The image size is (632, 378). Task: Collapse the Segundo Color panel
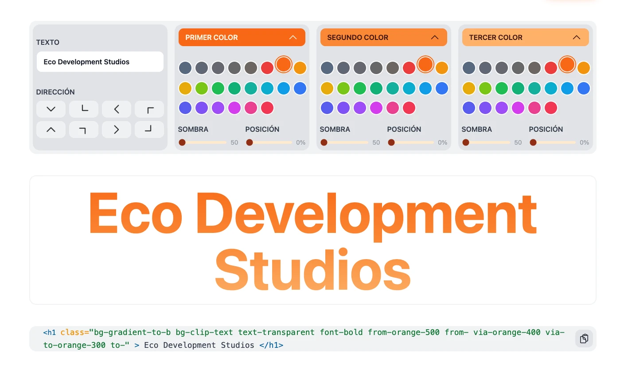pos(435,37)
